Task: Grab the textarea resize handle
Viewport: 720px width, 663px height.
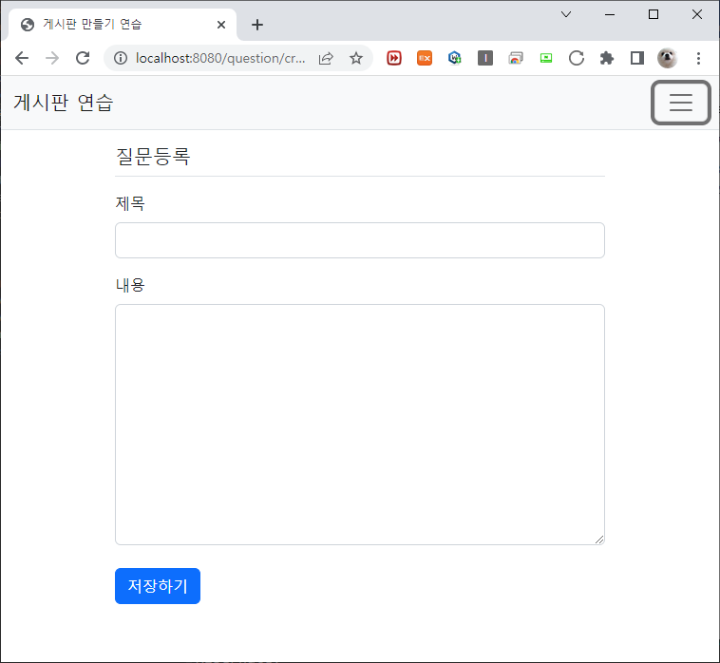Action: click(x=599, y=540)
